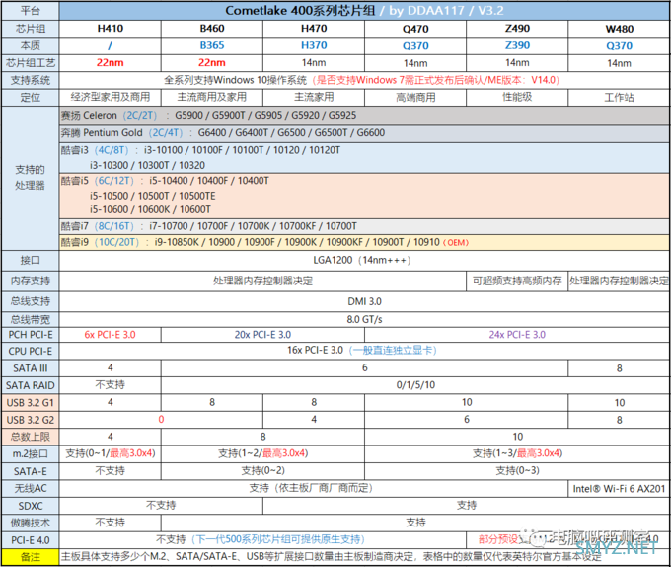The height and width of the screenshot is (567, 671).
Task: Click the W480 chipset column header
Action: click(x=619, y=29)
